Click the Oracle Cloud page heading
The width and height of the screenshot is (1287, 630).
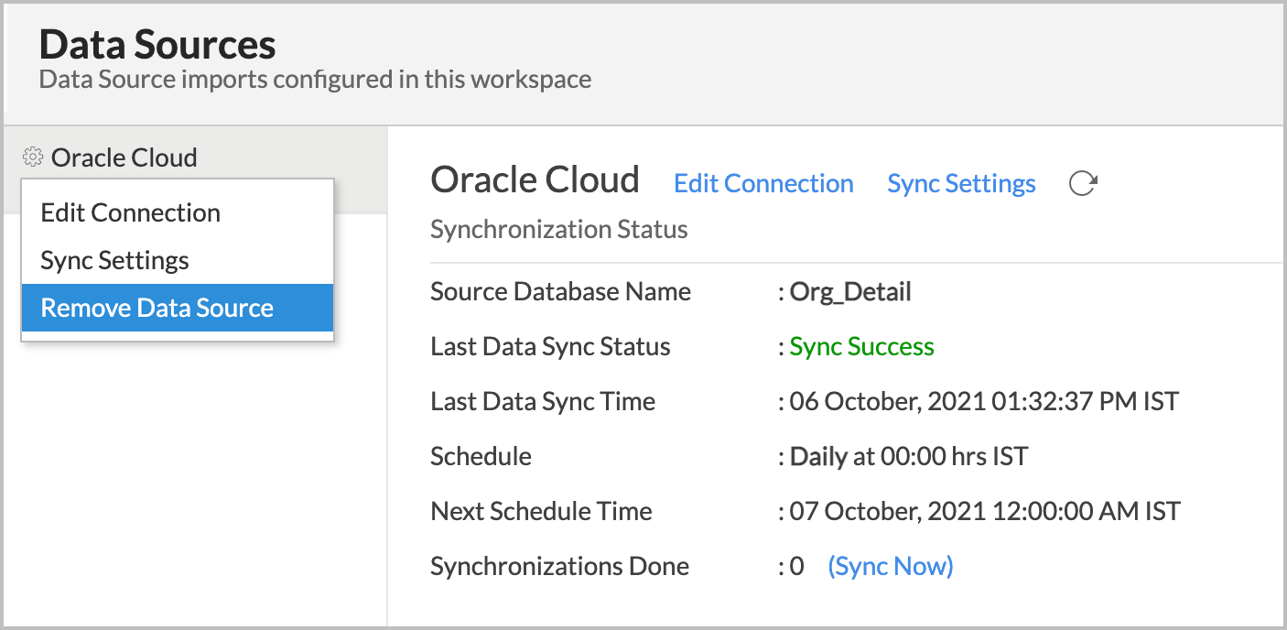[535, 179]
